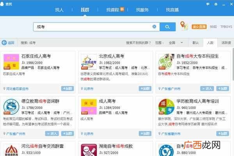This screenshot has height=156, width=234.
Task: Open the 德立教育成考咨询群 avatar
Action: (x=11, y=107)
